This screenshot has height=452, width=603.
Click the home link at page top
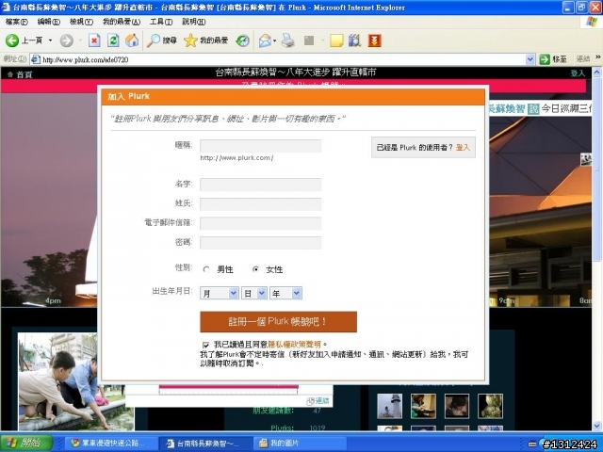[x=20, y=74]
